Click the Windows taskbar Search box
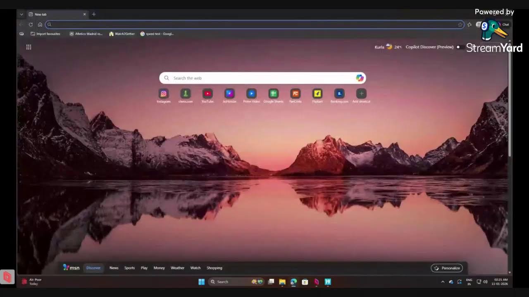This screenshot has height=297, width=529. pos(236,282)
